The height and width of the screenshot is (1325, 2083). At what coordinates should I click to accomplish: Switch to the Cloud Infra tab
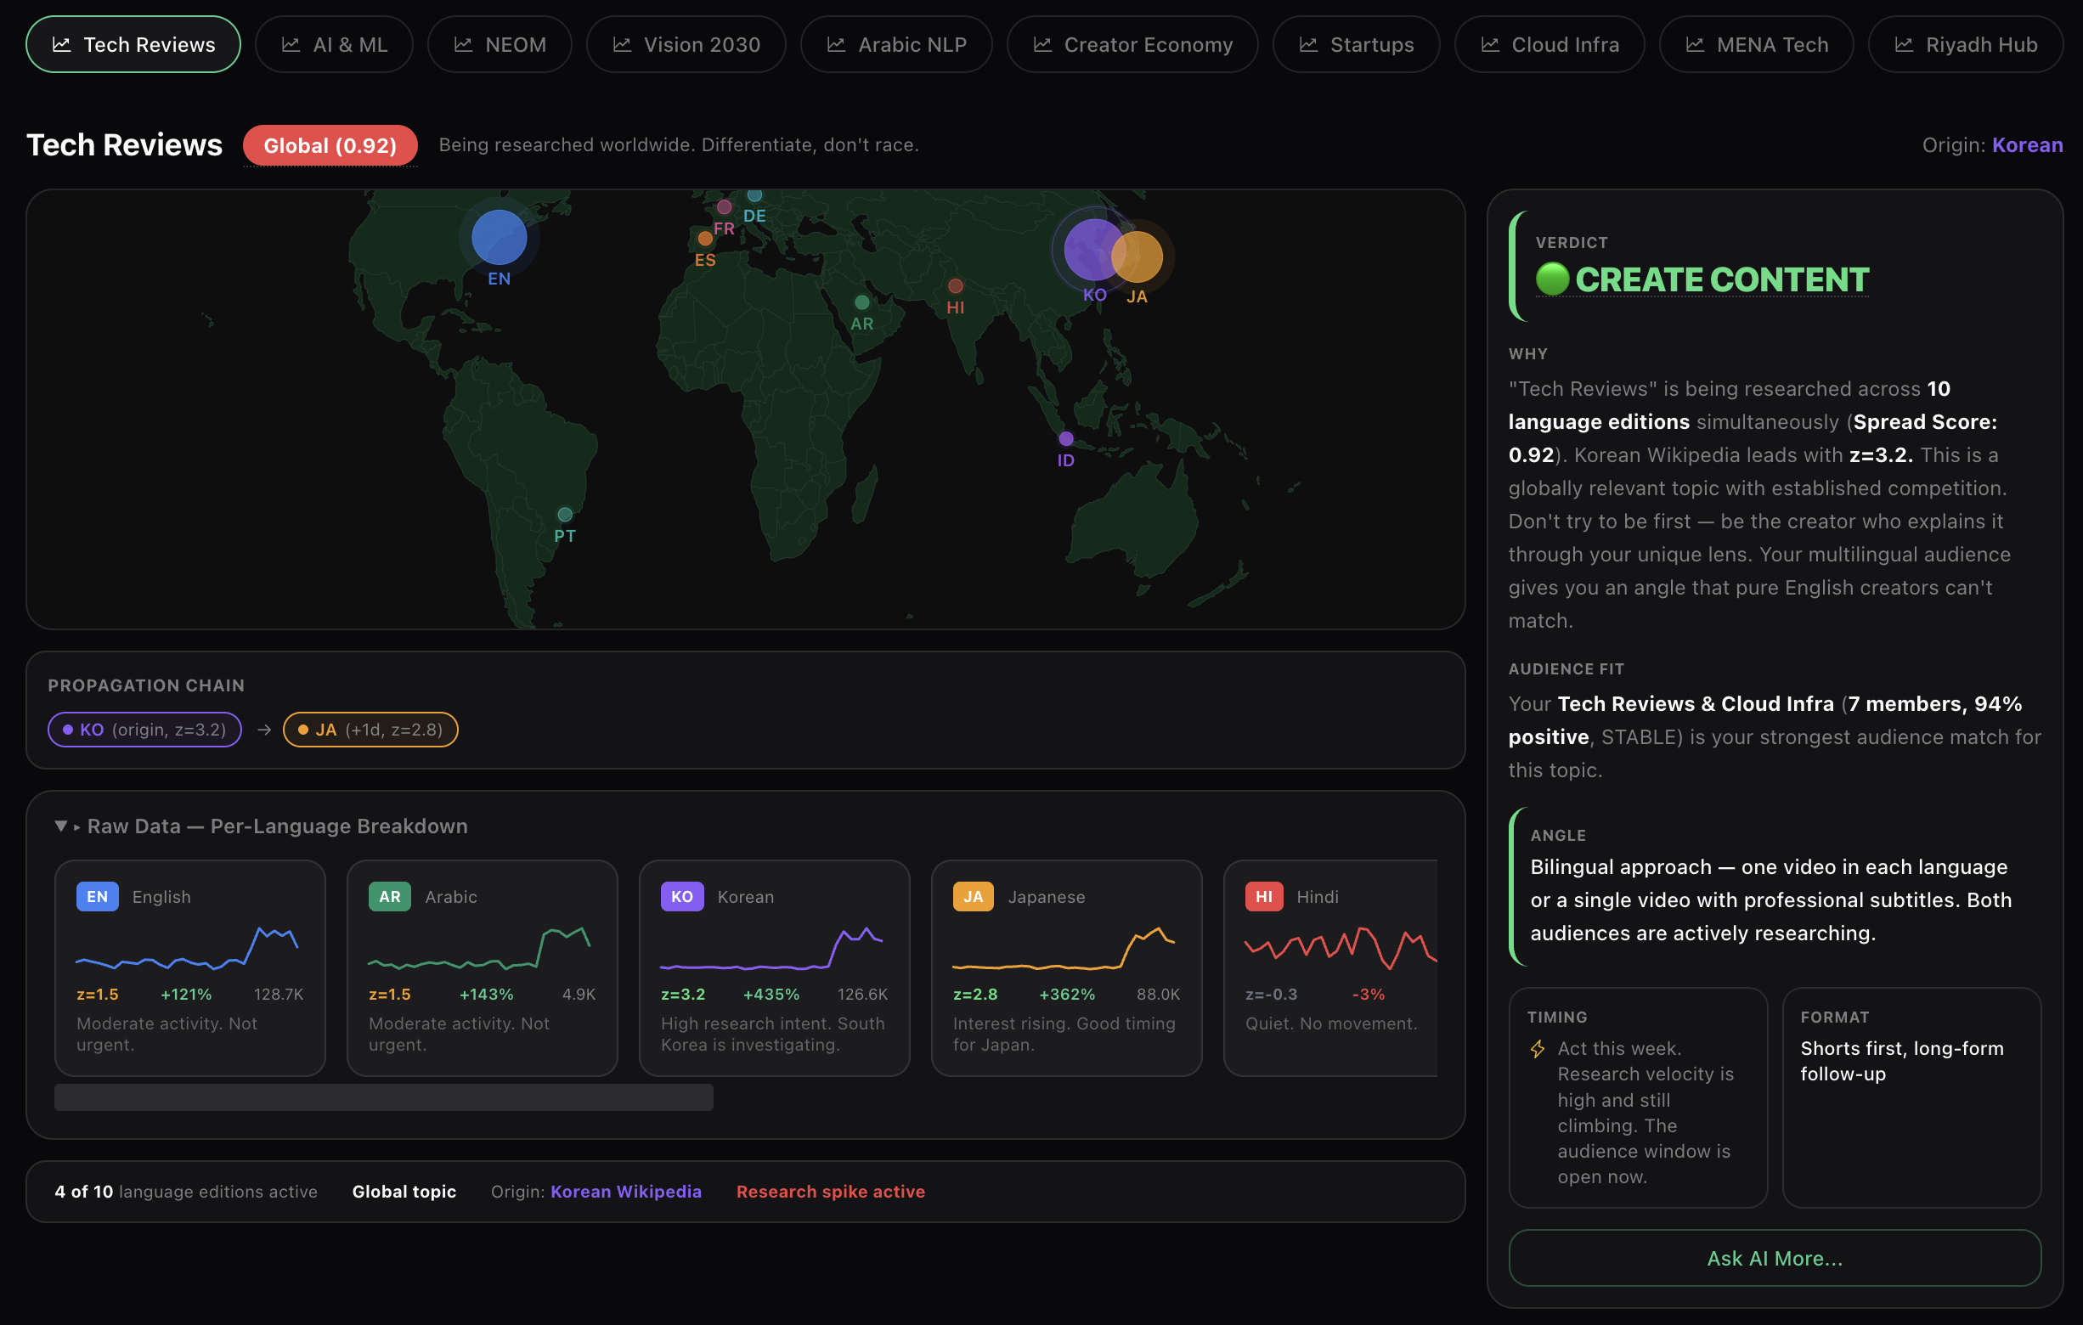pos(1550,44)
